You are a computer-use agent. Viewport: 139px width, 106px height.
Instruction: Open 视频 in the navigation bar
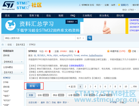pos(61,16)
